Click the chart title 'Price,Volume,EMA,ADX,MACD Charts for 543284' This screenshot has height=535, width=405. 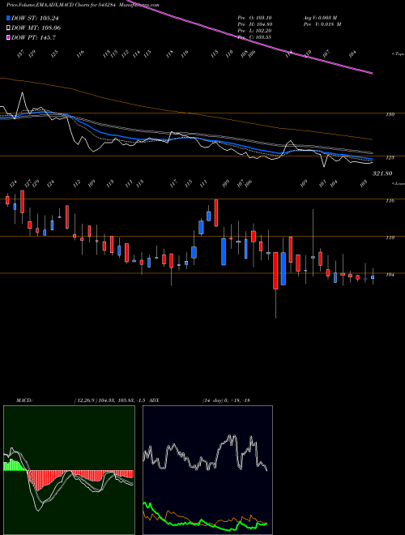click(x=62, y=5)
